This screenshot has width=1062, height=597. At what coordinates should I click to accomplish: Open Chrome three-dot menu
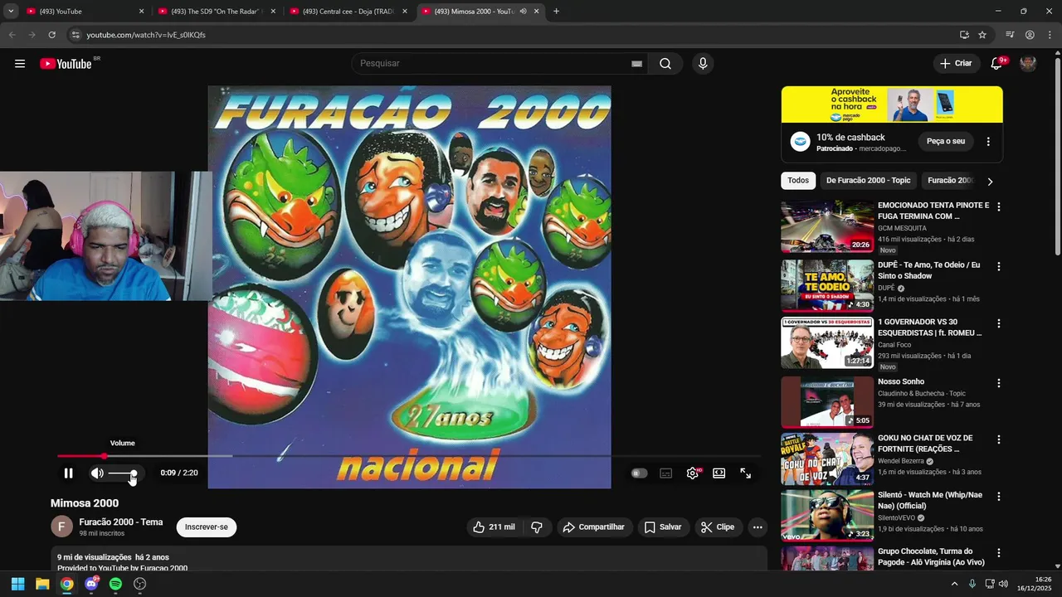point(1050,35)
